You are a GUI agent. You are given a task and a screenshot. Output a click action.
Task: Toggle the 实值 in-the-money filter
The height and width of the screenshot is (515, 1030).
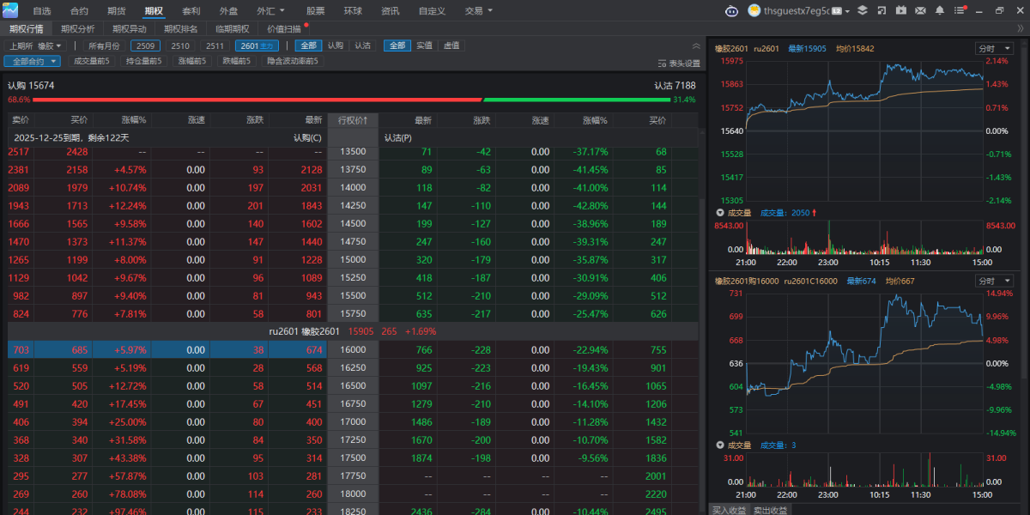(424, 45)
